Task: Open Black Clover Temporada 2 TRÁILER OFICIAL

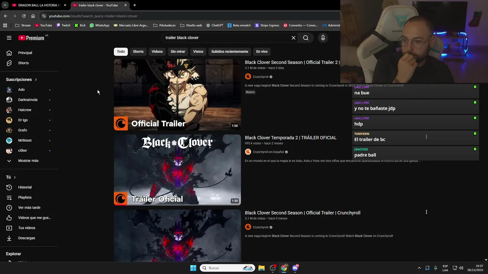Action: (291, 138)
